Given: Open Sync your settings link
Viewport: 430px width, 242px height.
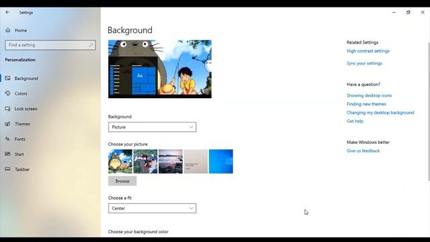Looking at the screenshot, I should [364, 63].
